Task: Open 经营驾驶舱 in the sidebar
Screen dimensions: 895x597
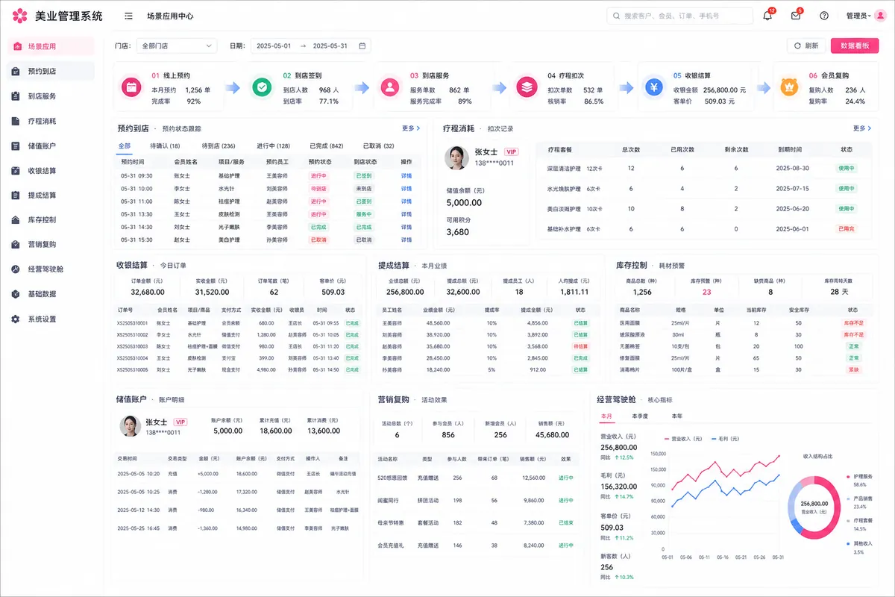Action: pos(51,269)
